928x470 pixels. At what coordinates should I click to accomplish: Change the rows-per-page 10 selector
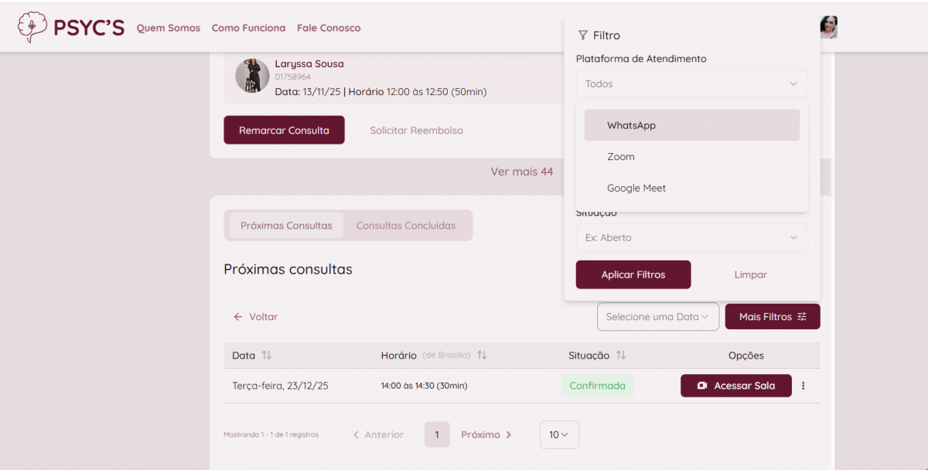click(558, 434)
